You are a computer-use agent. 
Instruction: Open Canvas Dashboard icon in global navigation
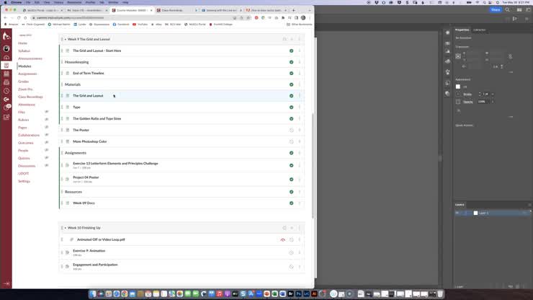pos(6,57)
